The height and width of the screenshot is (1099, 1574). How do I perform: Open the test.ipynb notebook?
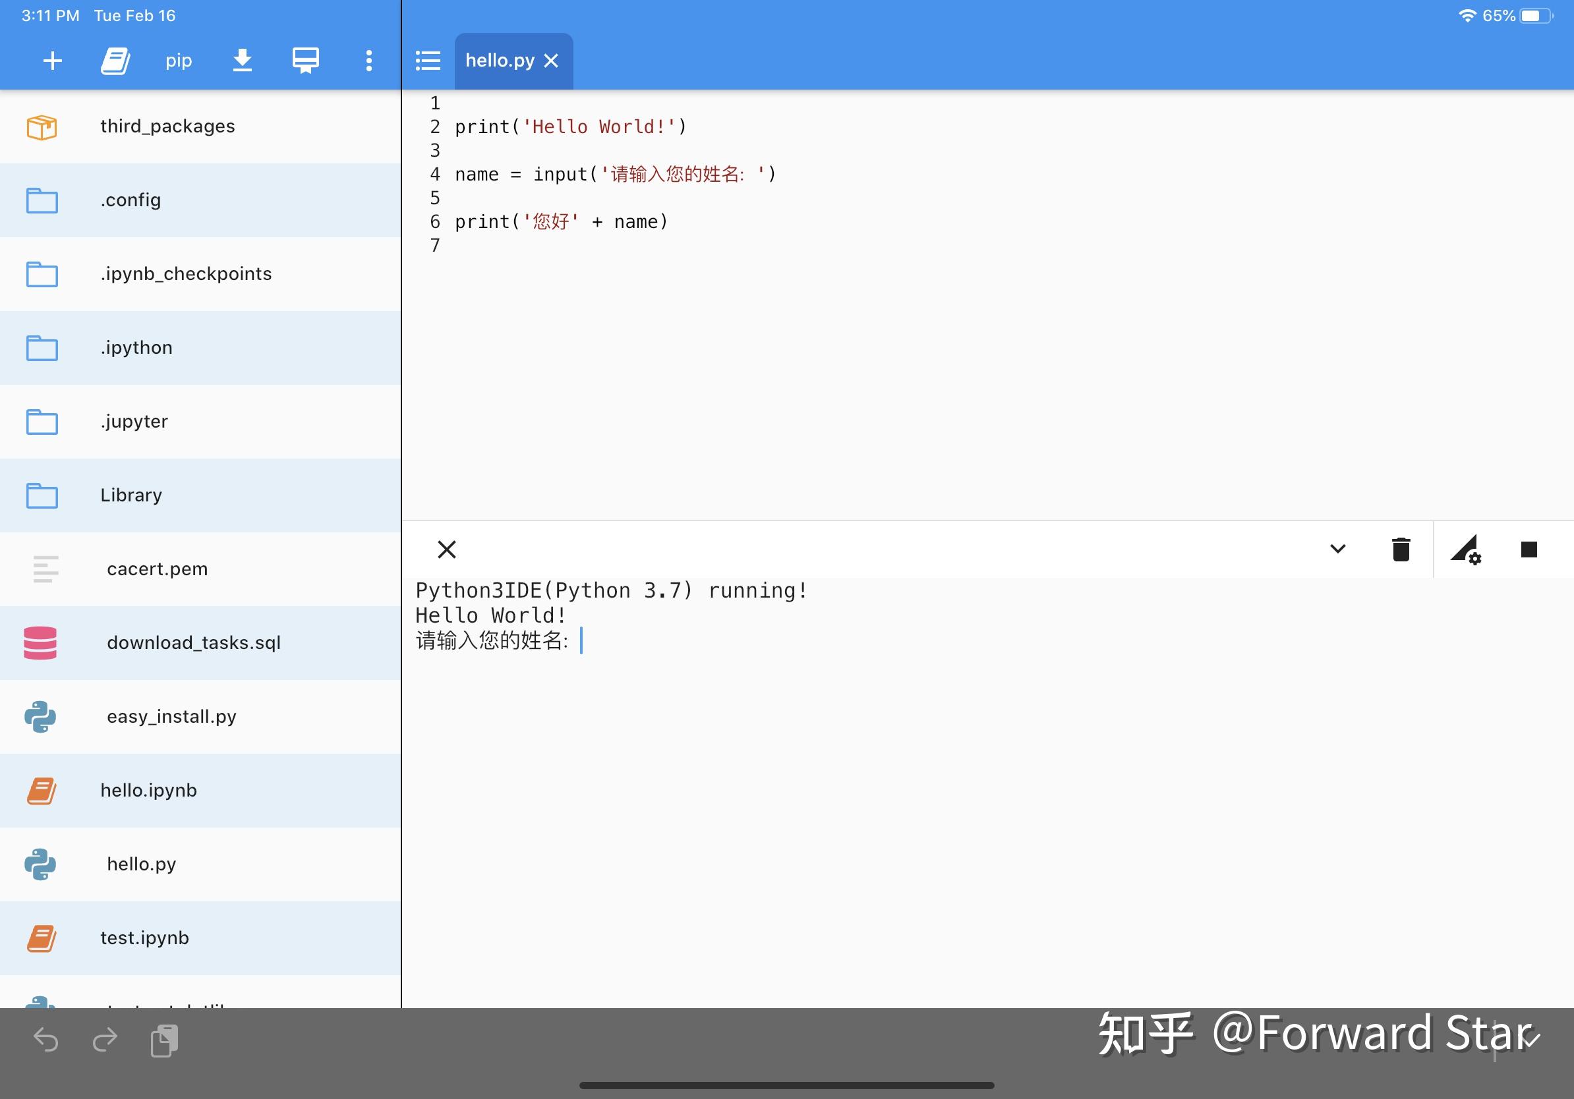click(x=200, y=938)
